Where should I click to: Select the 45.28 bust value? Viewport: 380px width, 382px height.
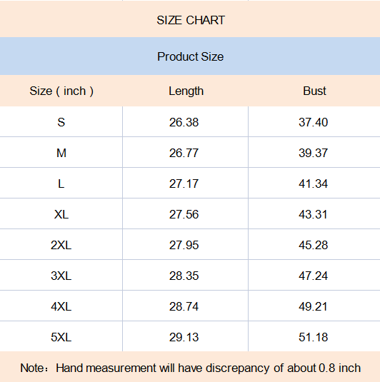(x=313, y=245)
